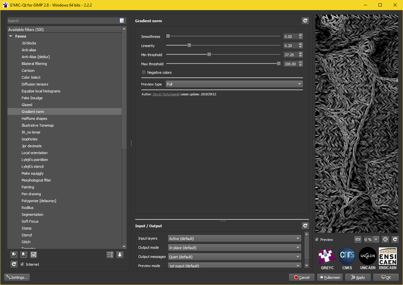Viewport: 403px width, 285px height.
Task: Select the Soft Focus filter
Action: (x=30, y=221)
